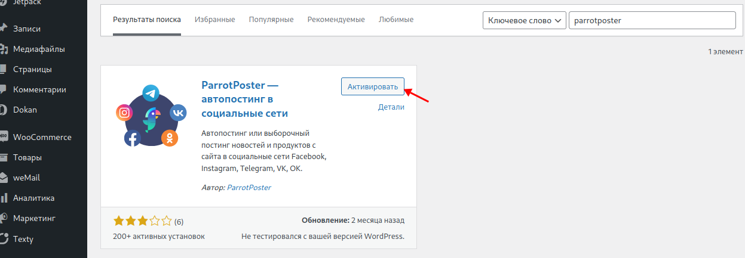Click "Не тестировался с вашей версией WordPress." text

coord(323,236)
